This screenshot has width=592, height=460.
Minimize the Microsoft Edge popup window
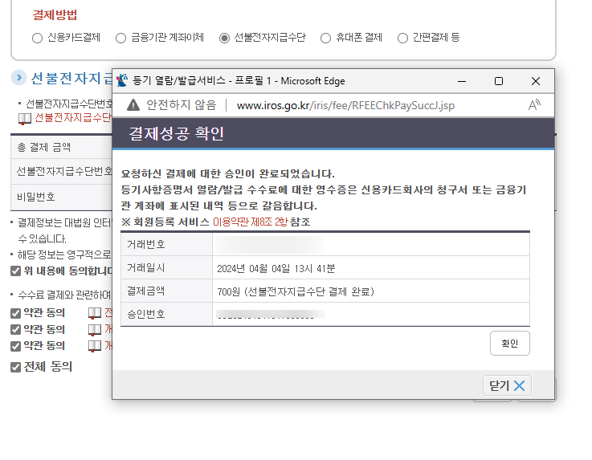tap(462, 81)
